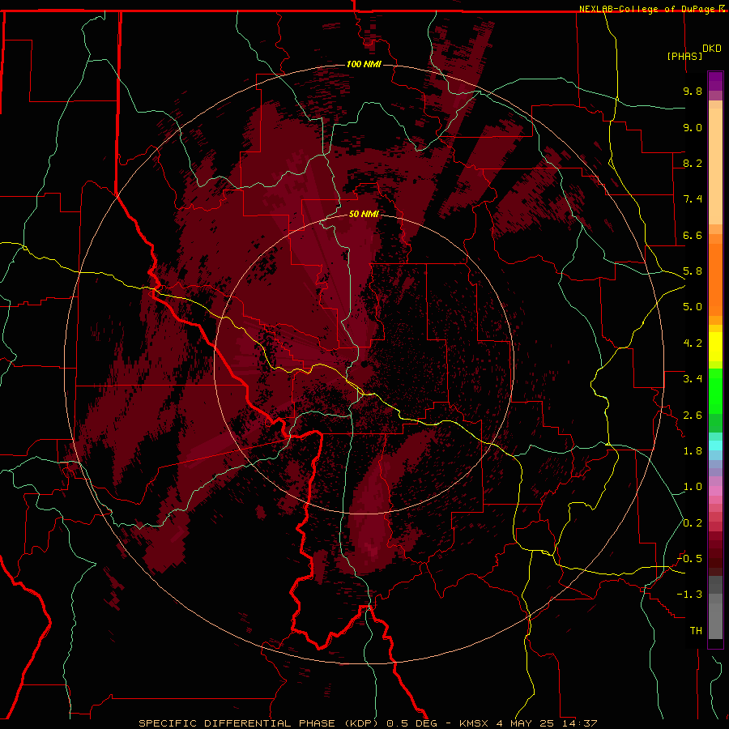Click the peach band of the color scale
Screen dimensions: 729x729
(715, 166)
